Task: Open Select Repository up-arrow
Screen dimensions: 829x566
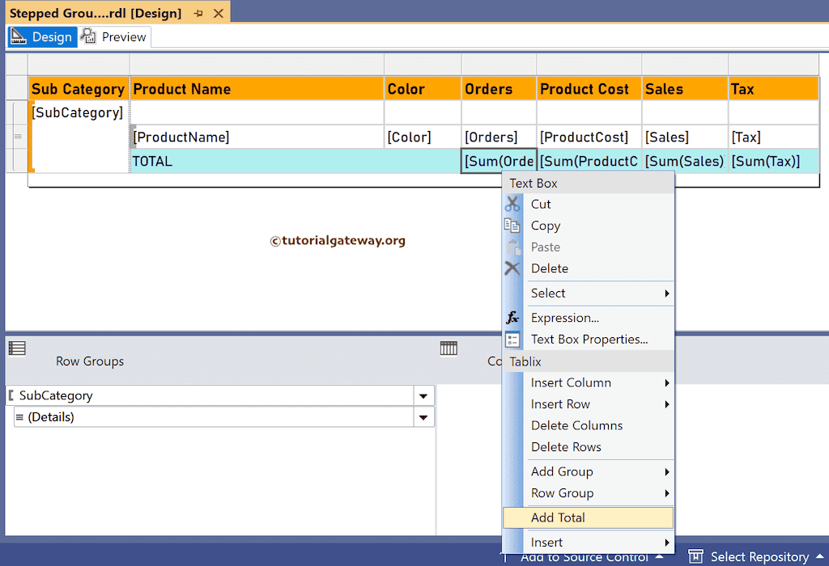Action: point(819,556)
